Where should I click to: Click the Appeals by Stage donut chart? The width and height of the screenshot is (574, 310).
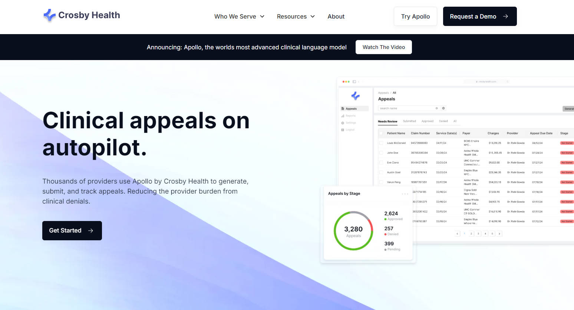(x=353, y=231)
